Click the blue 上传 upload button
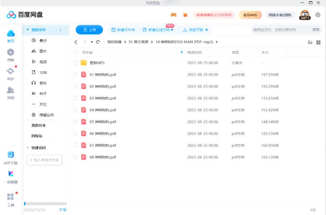This screenshot has height=215, width=326. 89,30
